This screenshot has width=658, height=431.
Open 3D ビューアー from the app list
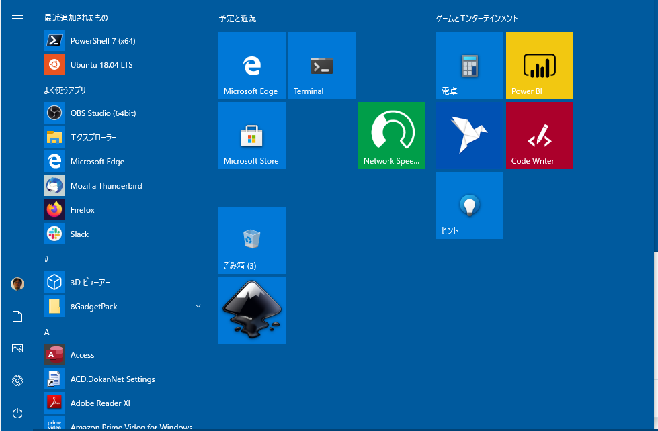[x=124, y=282]
